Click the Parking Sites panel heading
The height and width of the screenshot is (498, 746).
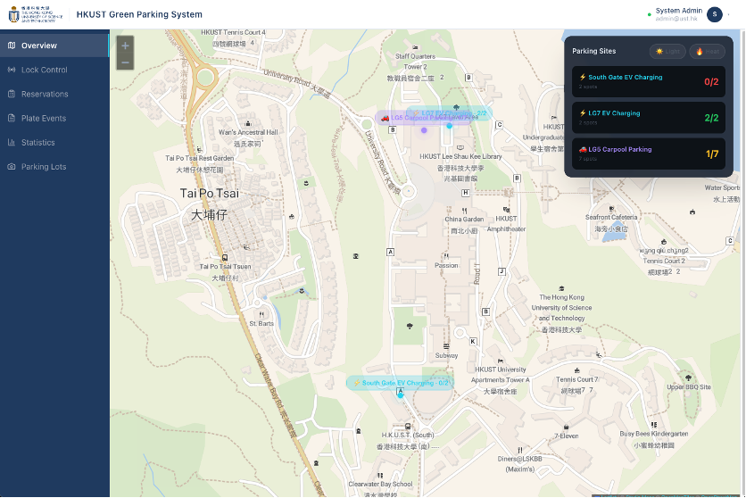pyautogui.click(x=593, y=51)
